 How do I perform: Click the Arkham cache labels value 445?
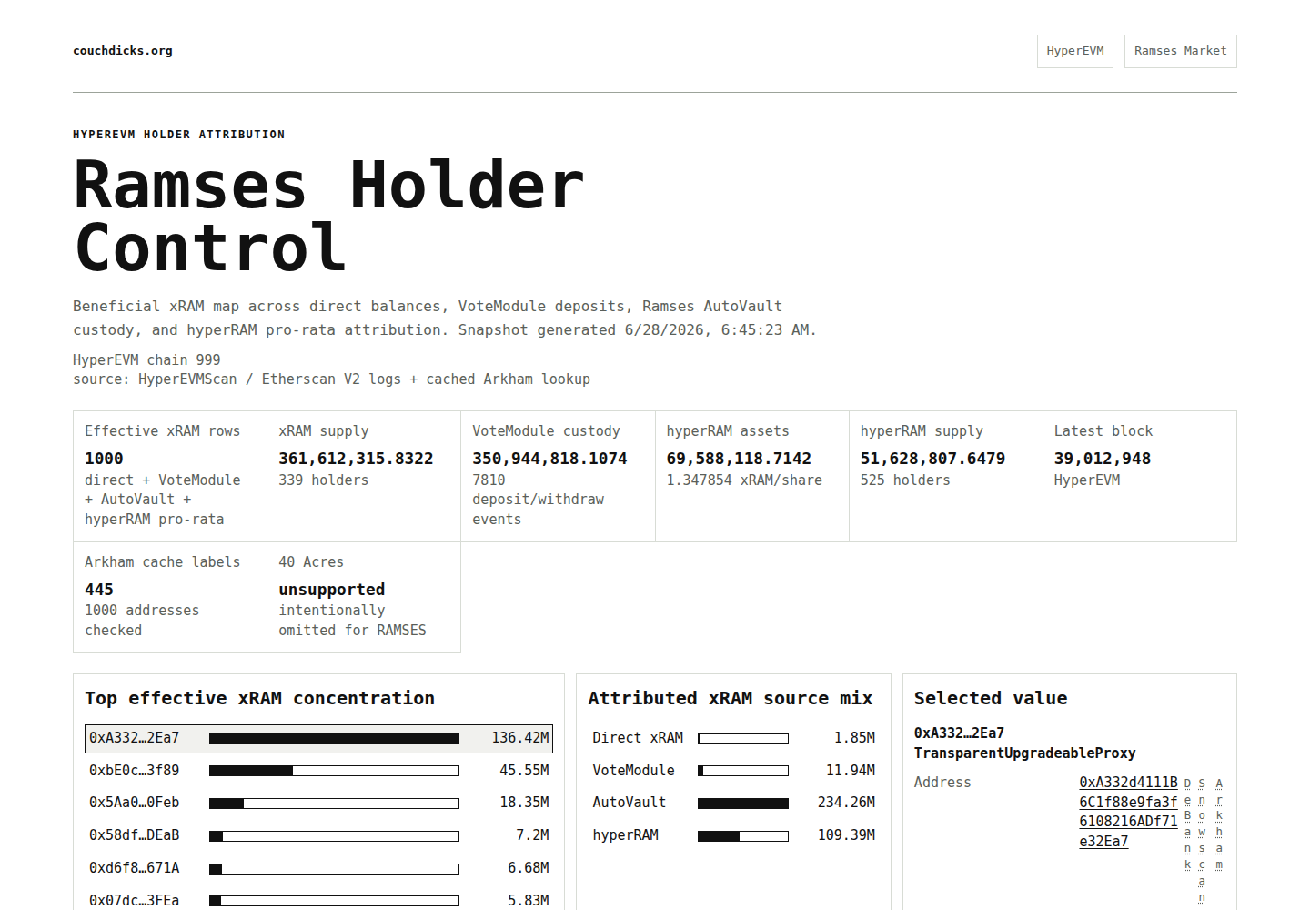99,590
